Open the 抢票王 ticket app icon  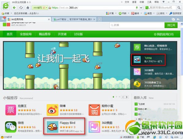pyautogui.click(x=11, y=110)
